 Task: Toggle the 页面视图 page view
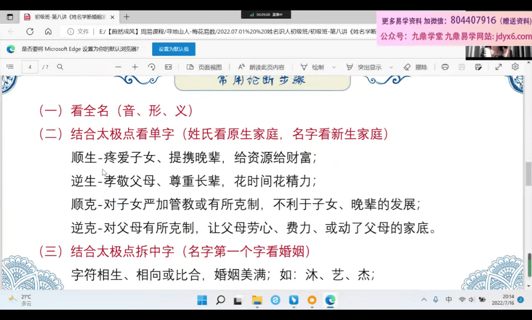[x=204, y=67]
